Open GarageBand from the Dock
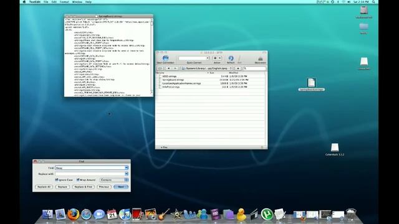399x224 pixels. pyautogui.click(x=163, y=214)
